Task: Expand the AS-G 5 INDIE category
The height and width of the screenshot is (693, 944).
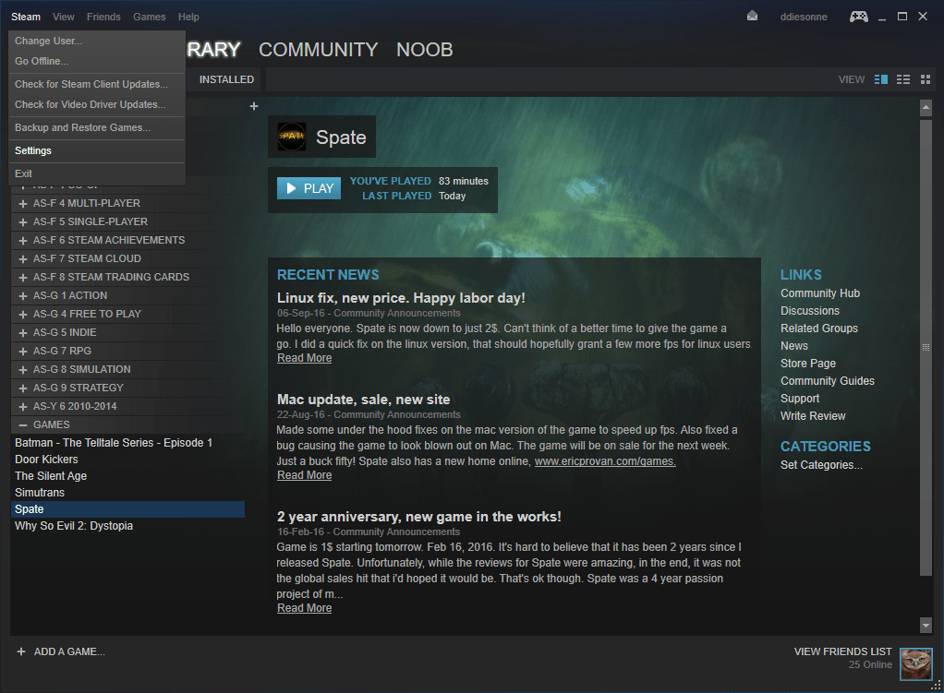Action: click(x=23, y=332)
